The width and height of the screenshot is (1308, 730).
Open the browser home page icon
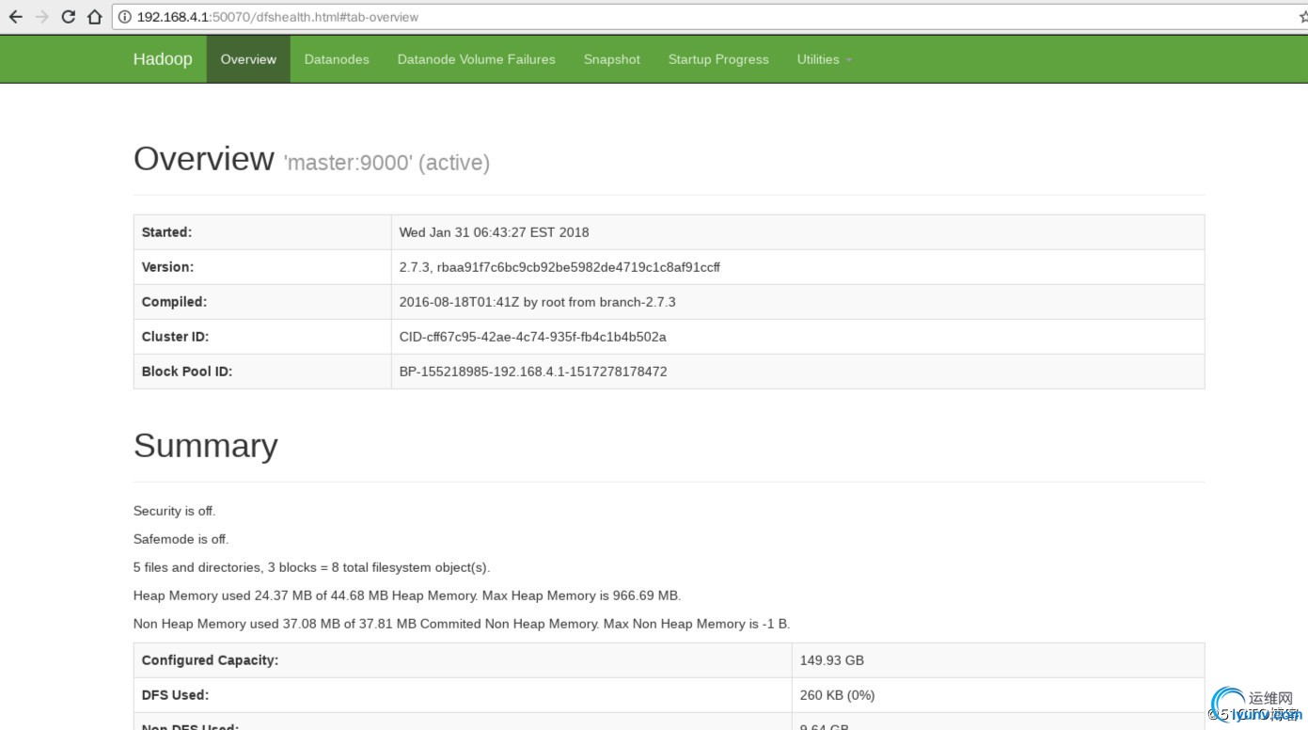(94, 17)
